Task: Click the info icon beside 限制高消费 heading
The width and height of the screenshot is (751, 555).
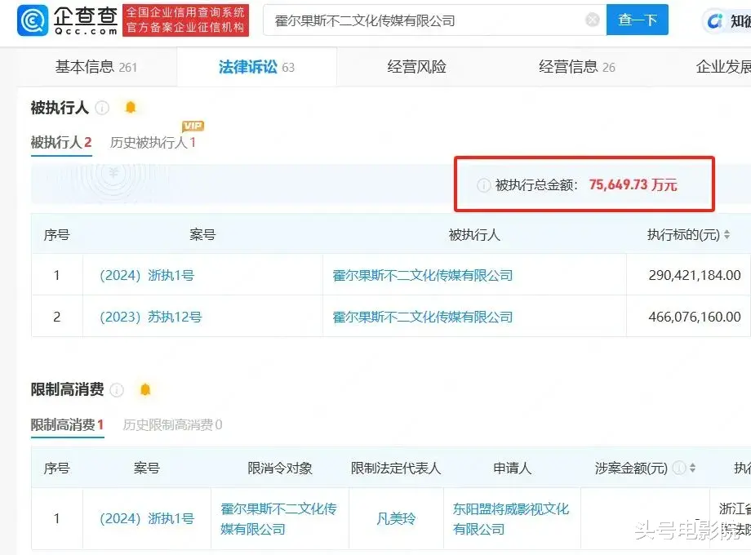Action: 117,390
